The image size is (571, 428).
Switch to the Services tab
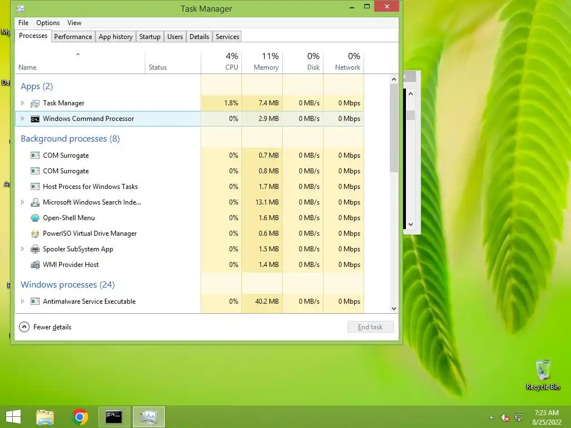coord(228,37)
